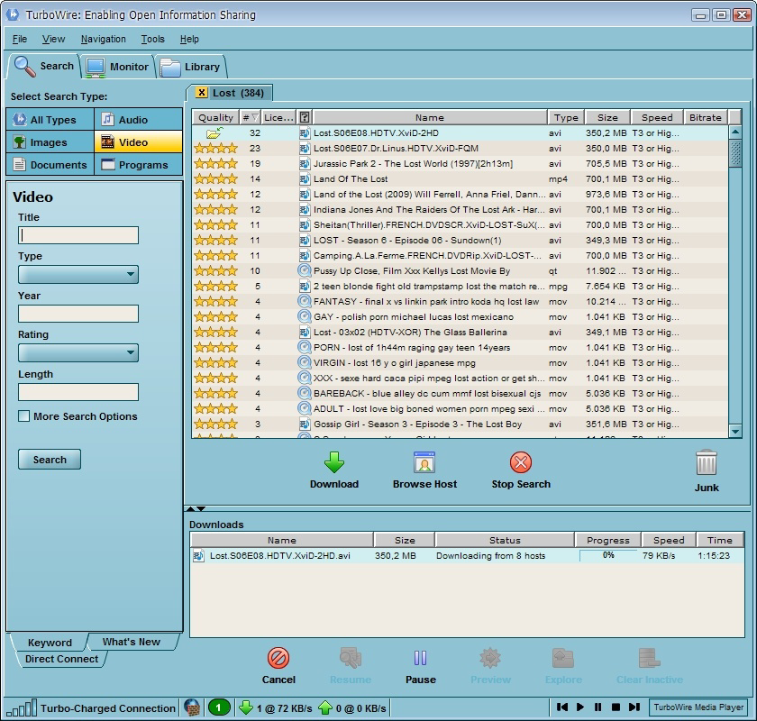Select the Audio search type
The width and height of the screenshot is (757, 721).
139,119
